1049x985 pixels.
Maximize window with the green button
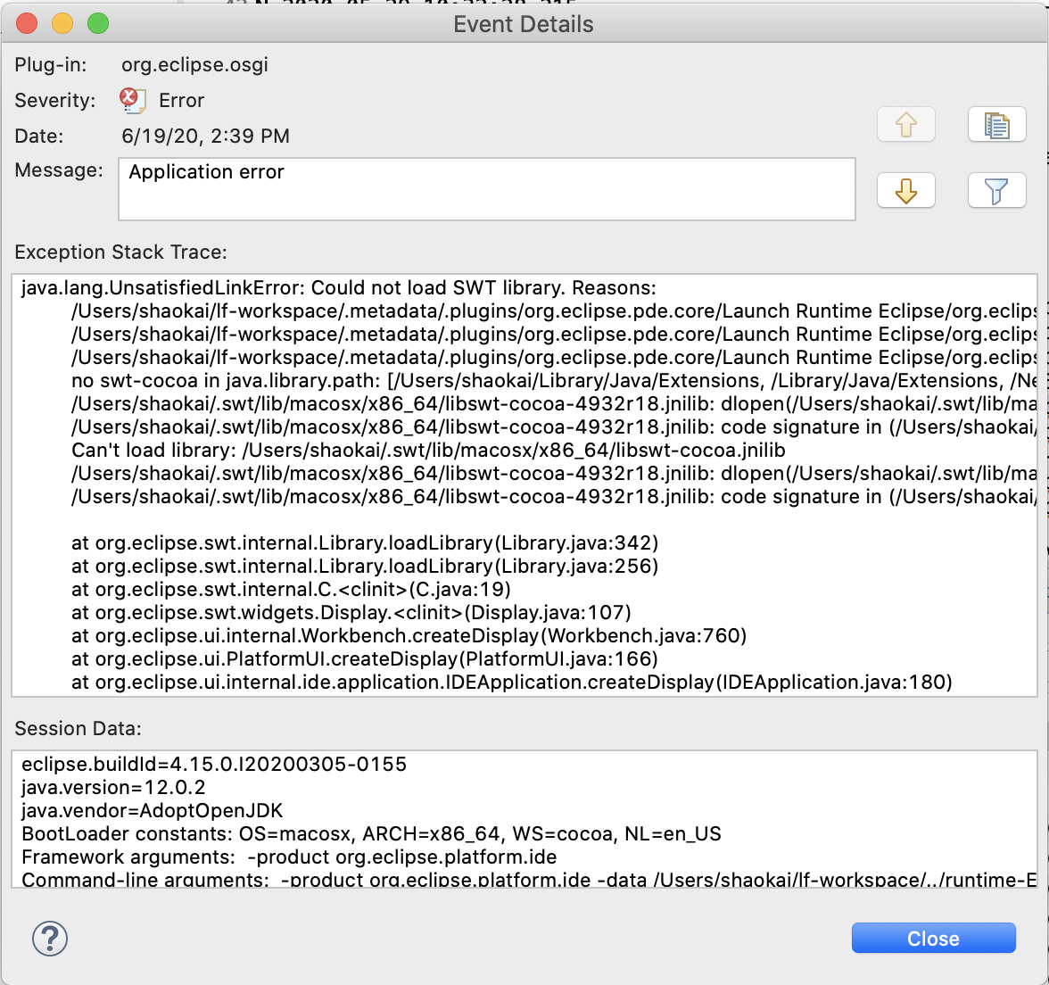pos(98,23)
